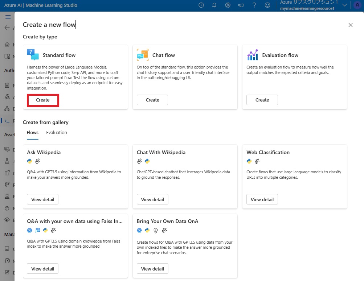This screenshot has width=364, height=281.
Task: Open the Data sidebar icon
Action: pos(7,149)
